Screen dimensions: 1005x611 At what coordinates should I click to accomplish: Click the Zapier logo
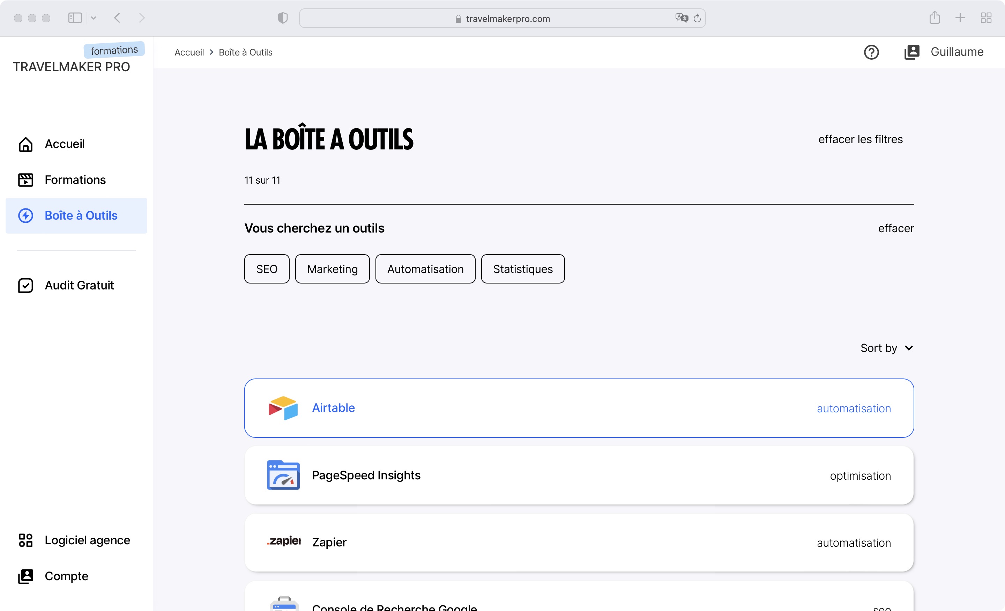click(284, 541)
